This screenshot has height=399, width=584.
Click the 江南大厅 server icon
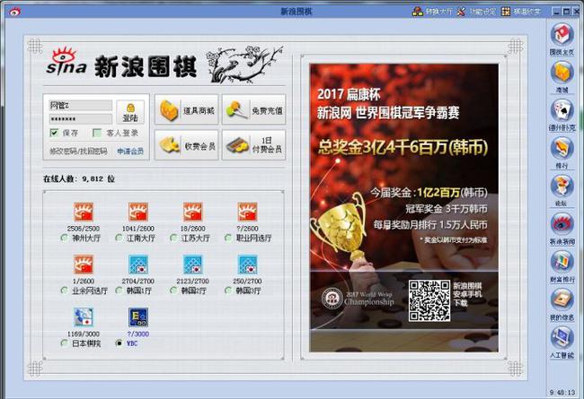(138, 213)
